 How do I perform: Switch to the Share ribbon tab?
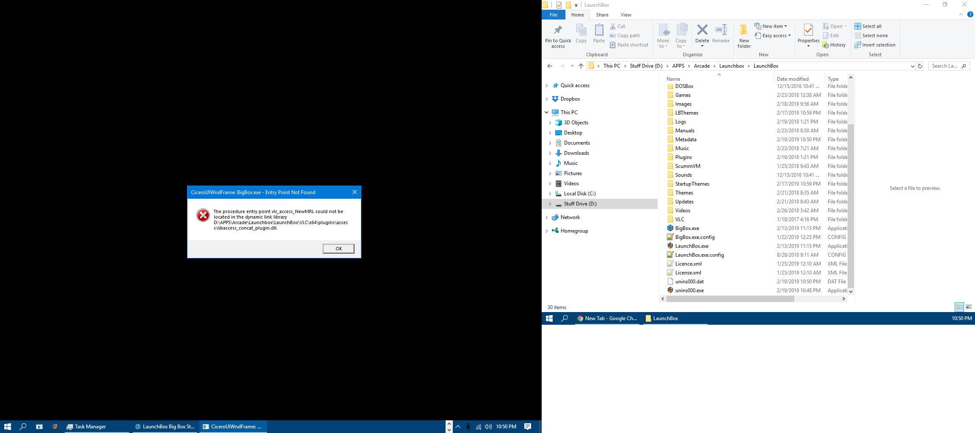point(602,15)
